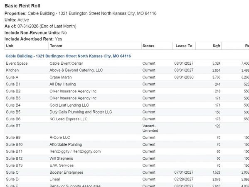Click the 3,760 sqft value for Suite A
The image size is (249, 187).
(x=216, y=77)
